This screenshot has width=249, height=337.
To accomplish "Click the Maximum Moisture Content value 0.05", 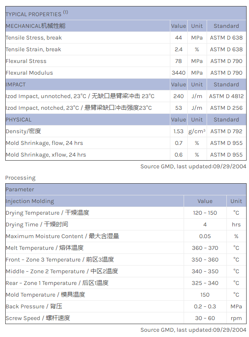I will pos(205,236).
